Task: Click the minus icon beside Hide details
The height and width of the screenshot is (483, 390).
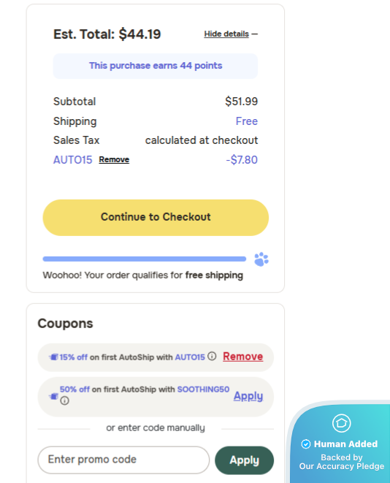Action: tap(255, 34)
